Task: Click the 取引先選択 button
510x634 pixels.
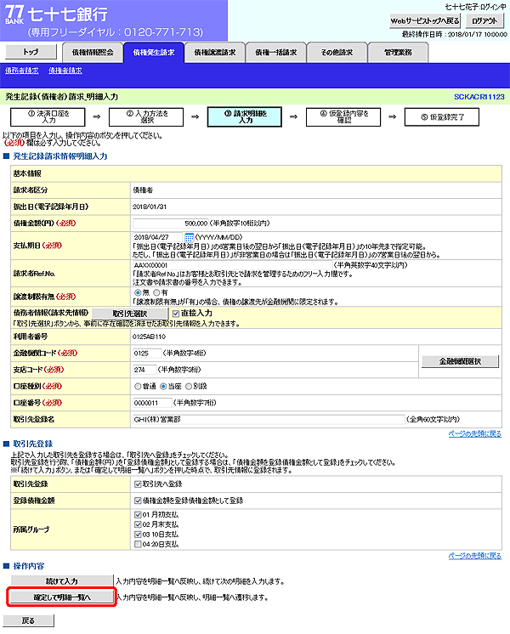Action: click(x=130, y=314)
